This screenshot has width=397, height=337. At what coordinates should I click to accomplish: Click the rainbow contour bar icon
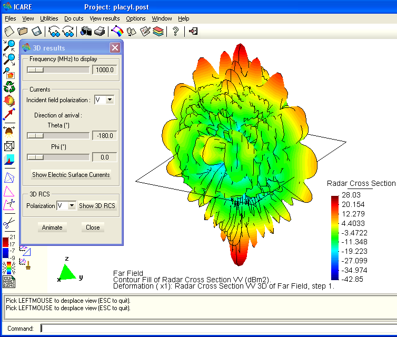[x=9, y=268]
